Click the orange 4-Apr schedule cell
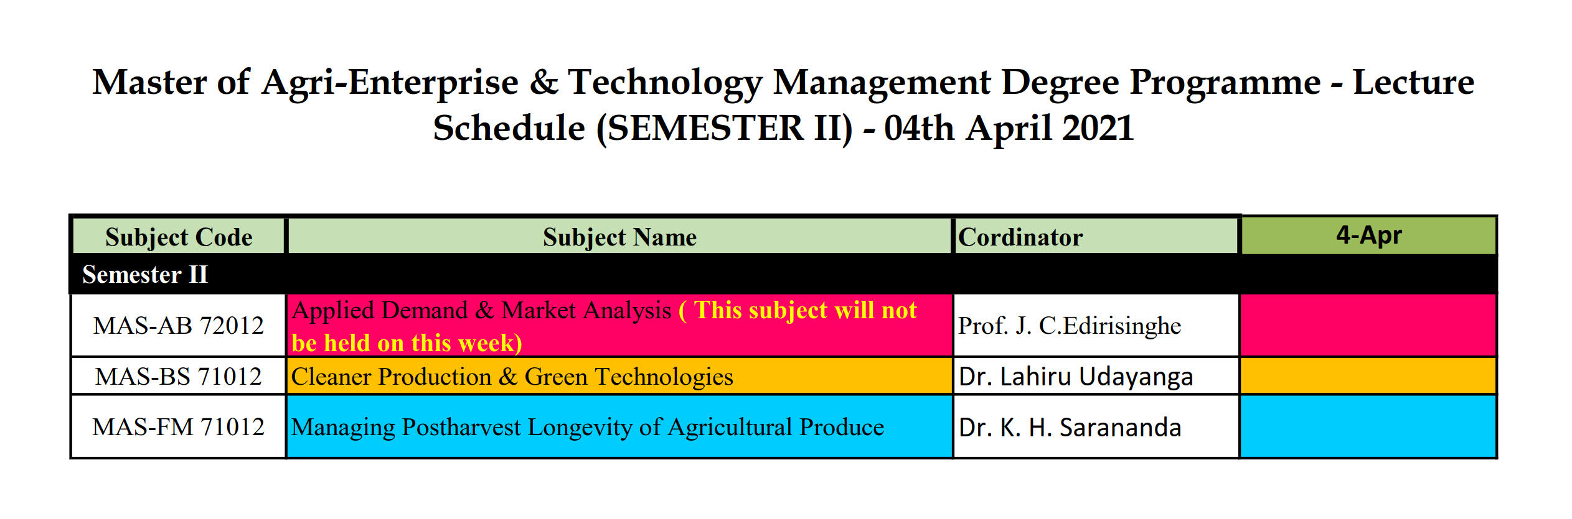 pos(1368,376)
